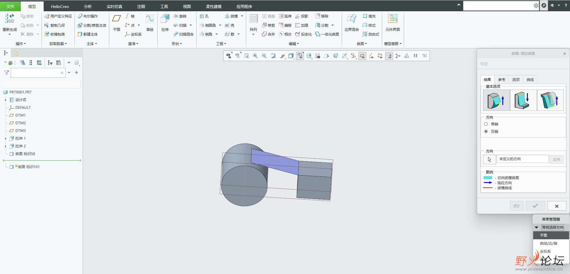Image resolution: width=570 pixels, height=274 pixels.
Task: Open the Layer Tree tab icon
Action: tap(16, 53)
